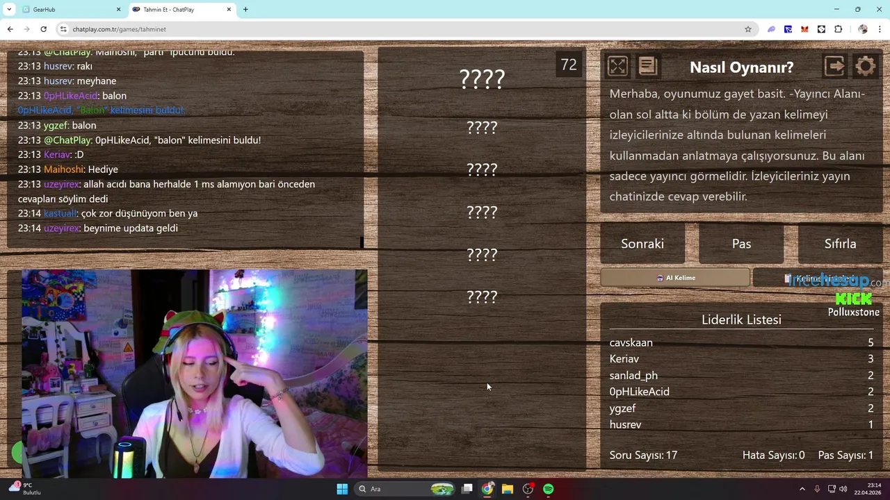Screen dimensions: 890x500
Task: Open the volume tray icon
Action: point(843,489)
